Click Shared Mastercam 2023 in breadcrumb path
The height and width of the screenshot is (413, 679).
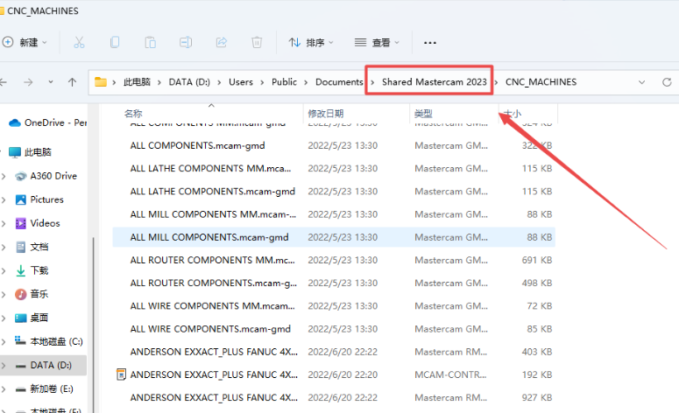(x=434, y=82)
